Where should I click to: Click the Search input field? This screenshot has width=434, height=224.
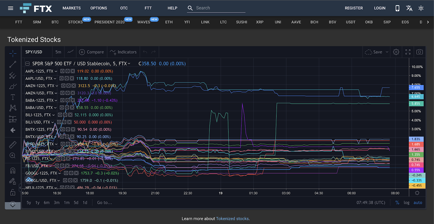(x=216, y=8)
